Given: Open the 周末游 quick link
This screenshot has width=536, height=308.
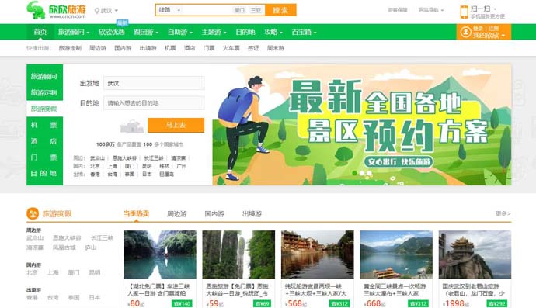Looking at the screenshot, I should 276,48.
